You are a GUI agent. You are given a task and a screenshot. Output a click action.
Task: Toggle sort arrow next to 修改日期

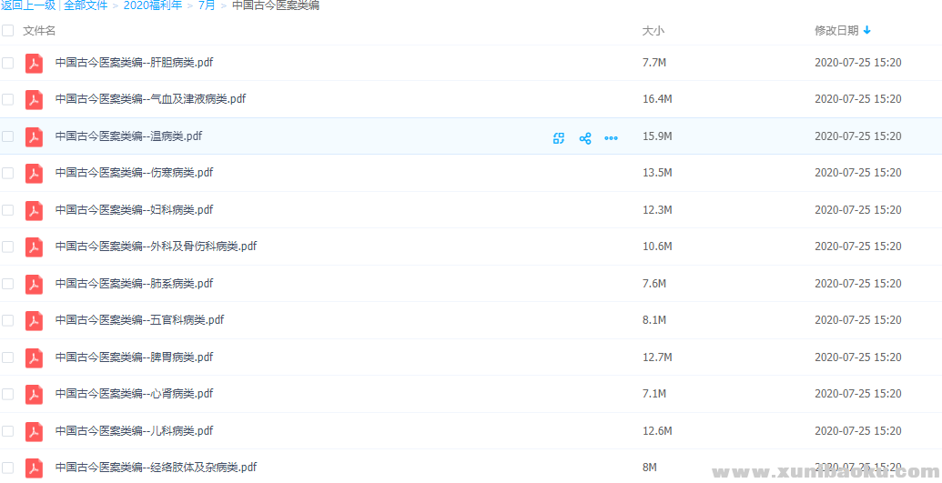click(867, 30)
